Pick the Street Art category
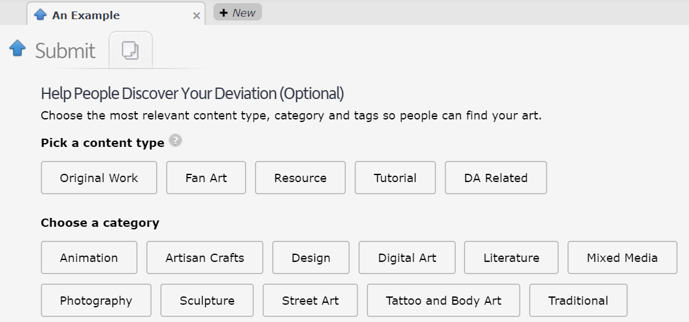This screenshot has width=689, height=322. pos(311,300)
